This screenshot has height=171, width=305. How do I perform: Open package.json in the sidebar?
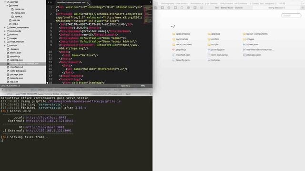tap(17, 75)
